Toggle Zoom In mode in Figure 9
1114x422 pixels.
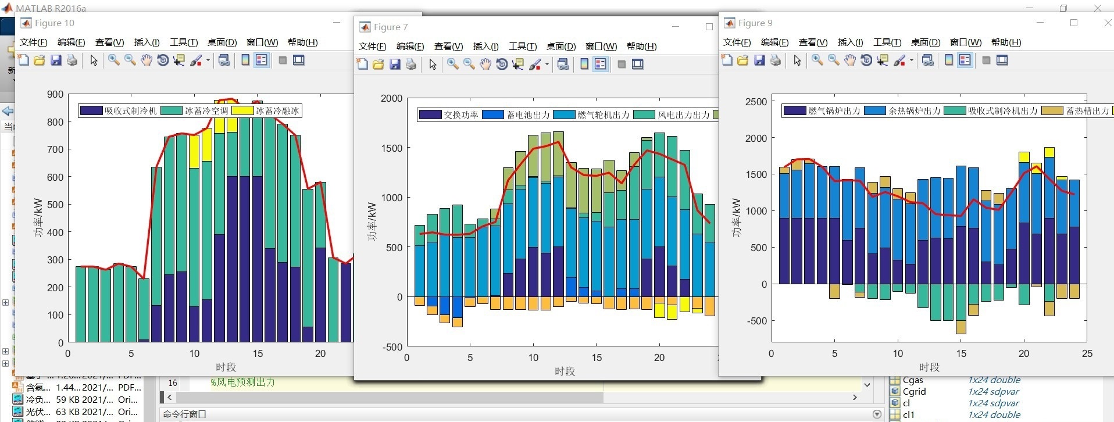pos(817,60)
